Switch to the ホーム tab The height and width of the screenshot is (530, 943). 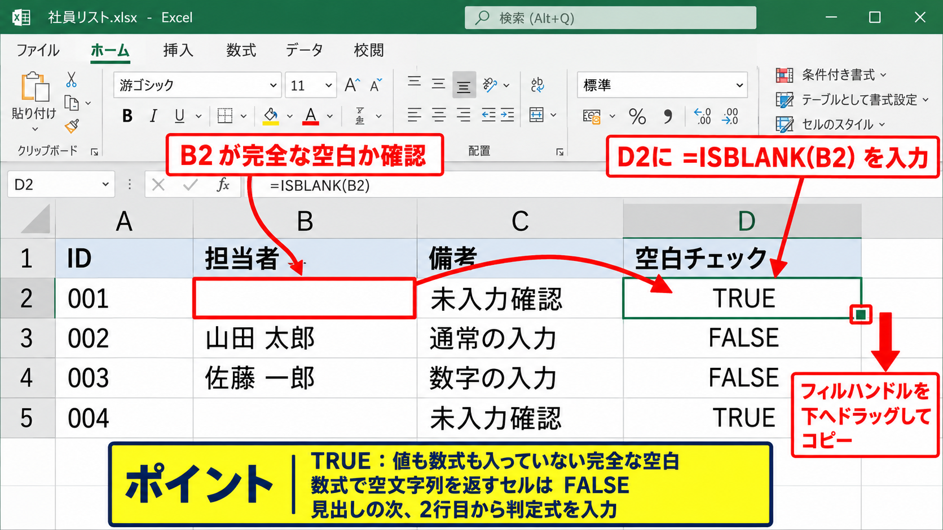pyautogui.click(x=110, y=51)
